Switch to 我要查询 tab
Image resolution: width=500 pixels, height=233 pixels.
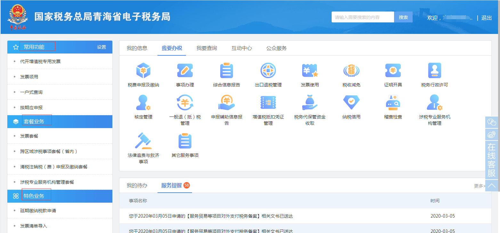click(206, 48)
